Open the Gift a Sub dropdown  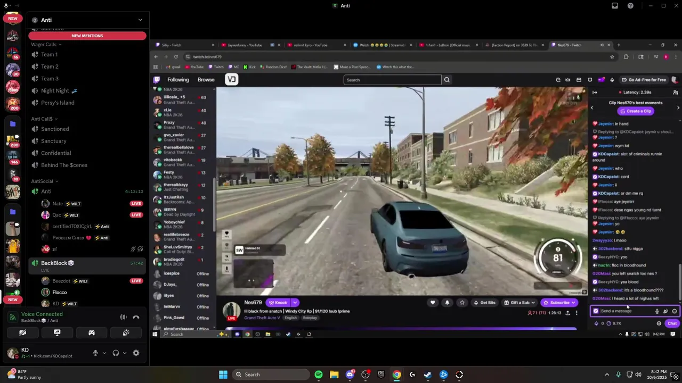[x=519, y=303]
